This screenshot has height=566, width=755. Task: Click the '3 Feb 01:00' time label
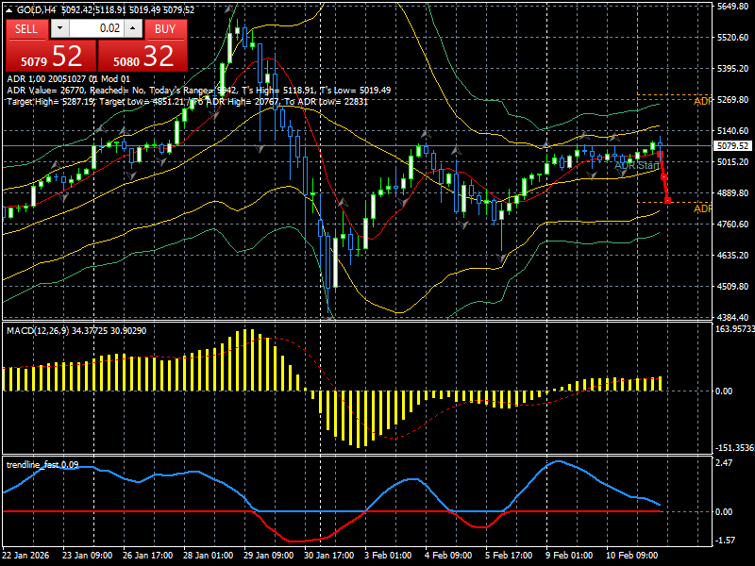coord(388,555)
